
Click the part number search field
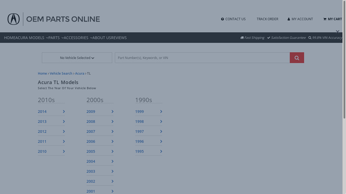(202, 58)
